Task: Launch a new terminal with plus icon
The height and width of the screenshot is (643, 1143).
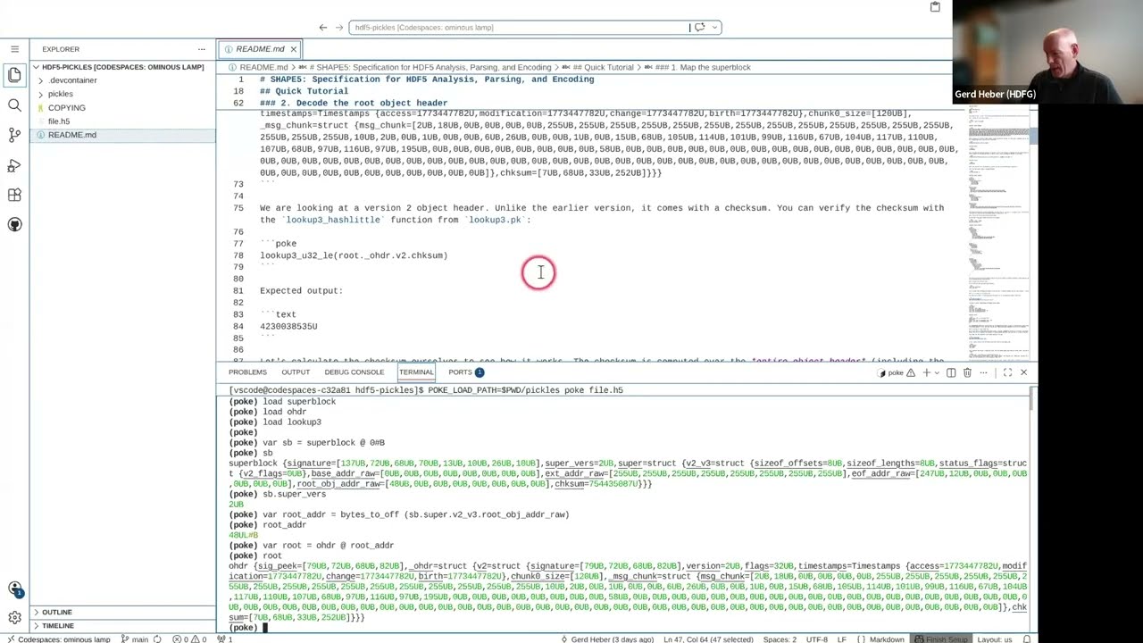Action: point(926,372)
